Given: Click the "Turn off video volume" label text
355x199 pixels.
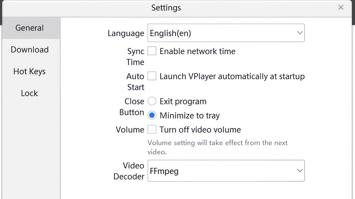Looking at the screenshot, I should (x=200, y=130).
